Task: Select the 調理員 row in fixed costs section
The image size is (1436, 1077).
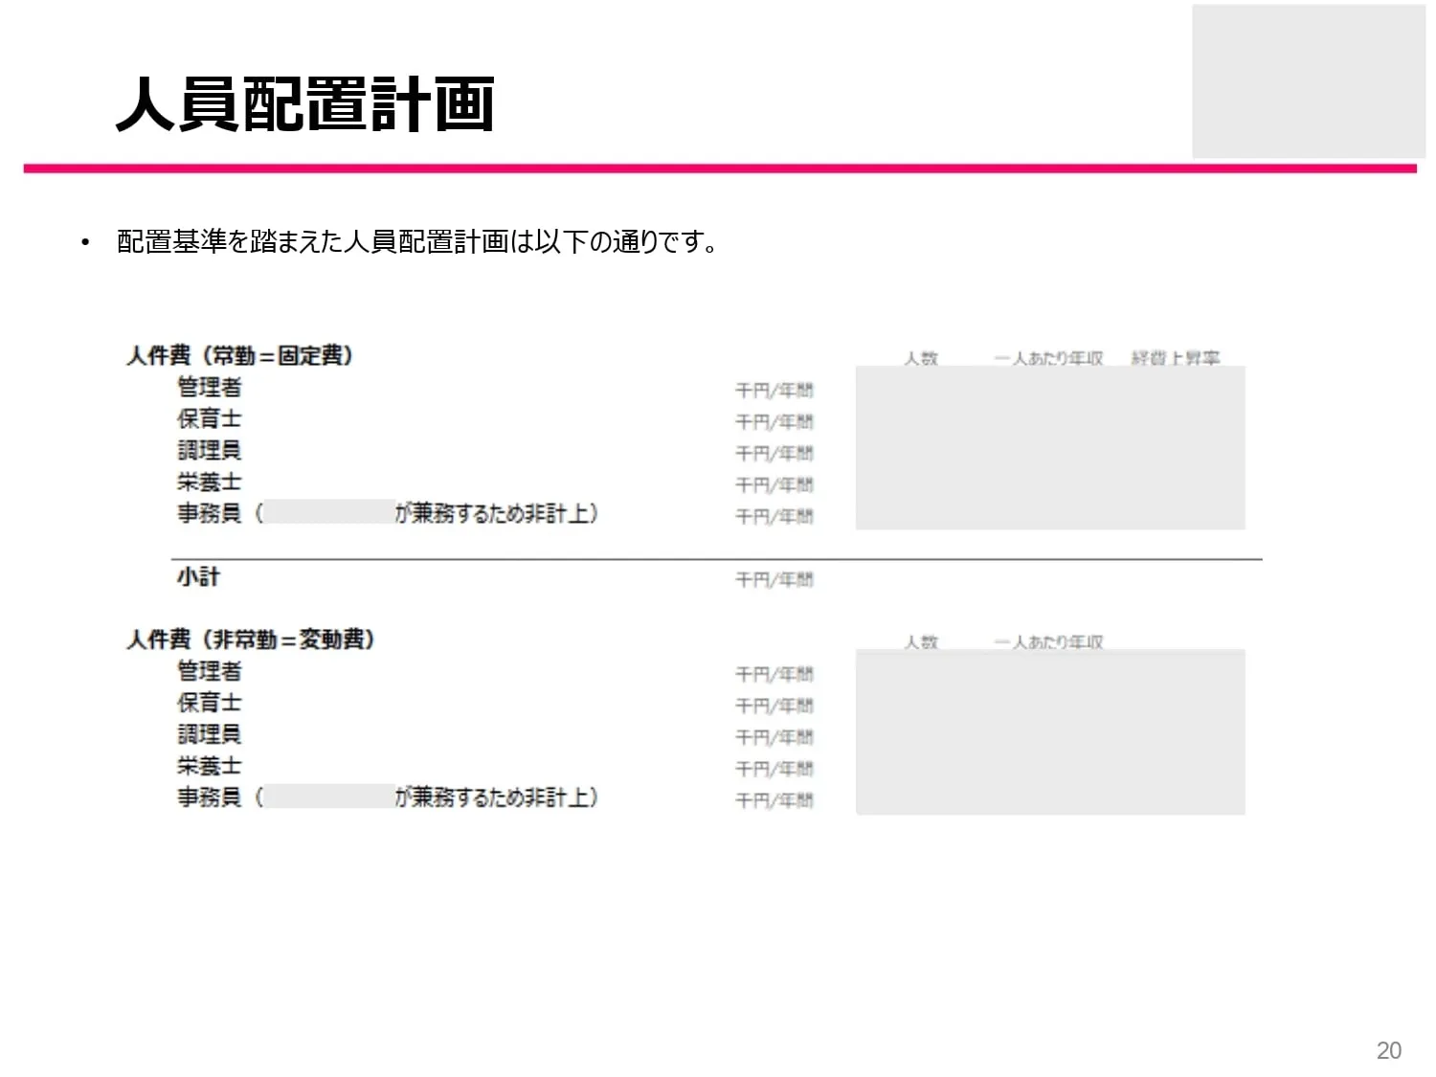Action: [209, 451]
